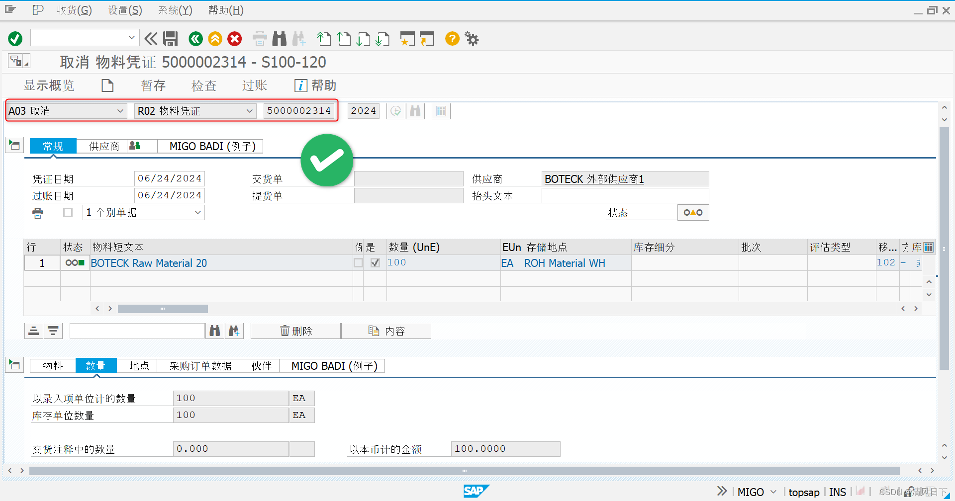955x501 pixels.
Task: Open the 收货(G) menu
Action: coord(74,10)
